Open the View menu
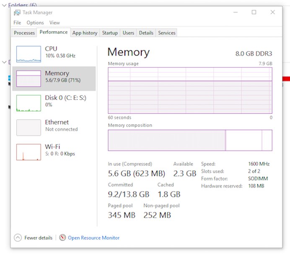The image size is (290, 254). [54, 23]
